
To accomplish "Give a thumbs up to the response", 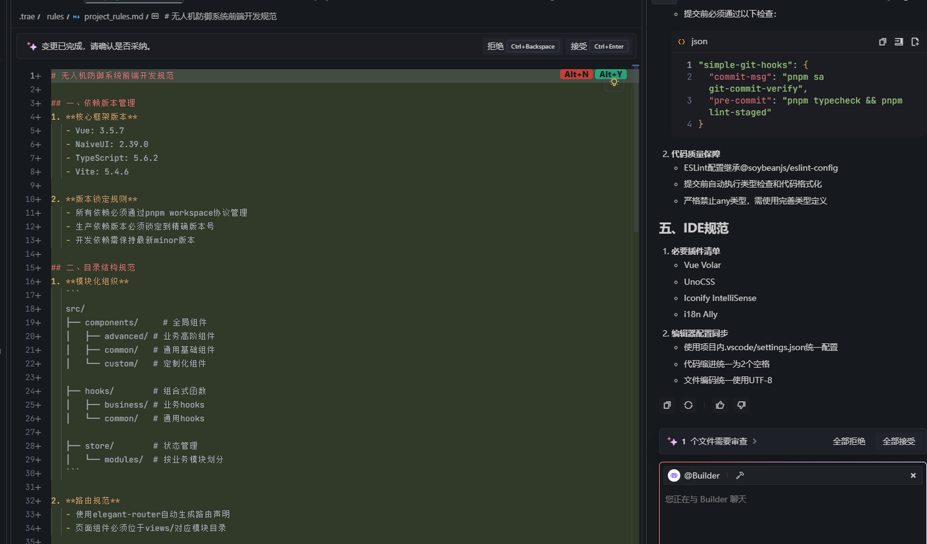I will pos(720,404).
